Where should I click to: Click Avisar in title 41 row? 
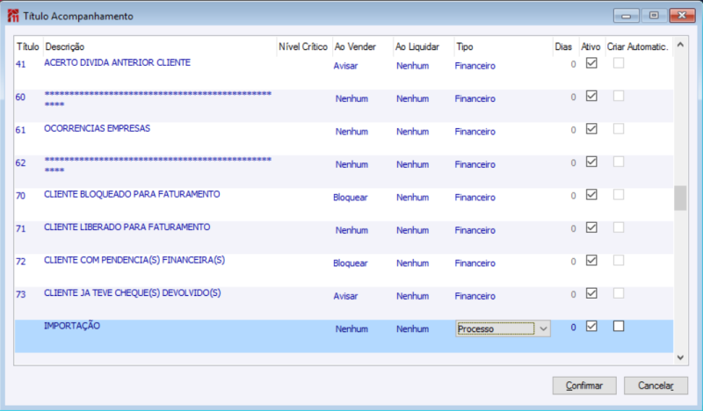point(345,66)
